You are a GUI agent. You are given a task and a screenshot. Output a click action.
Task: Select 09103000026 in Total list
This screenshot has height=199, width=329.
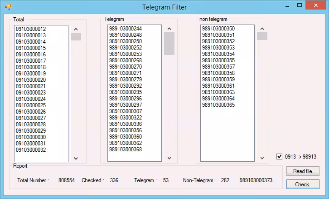[x=31, y=111]
